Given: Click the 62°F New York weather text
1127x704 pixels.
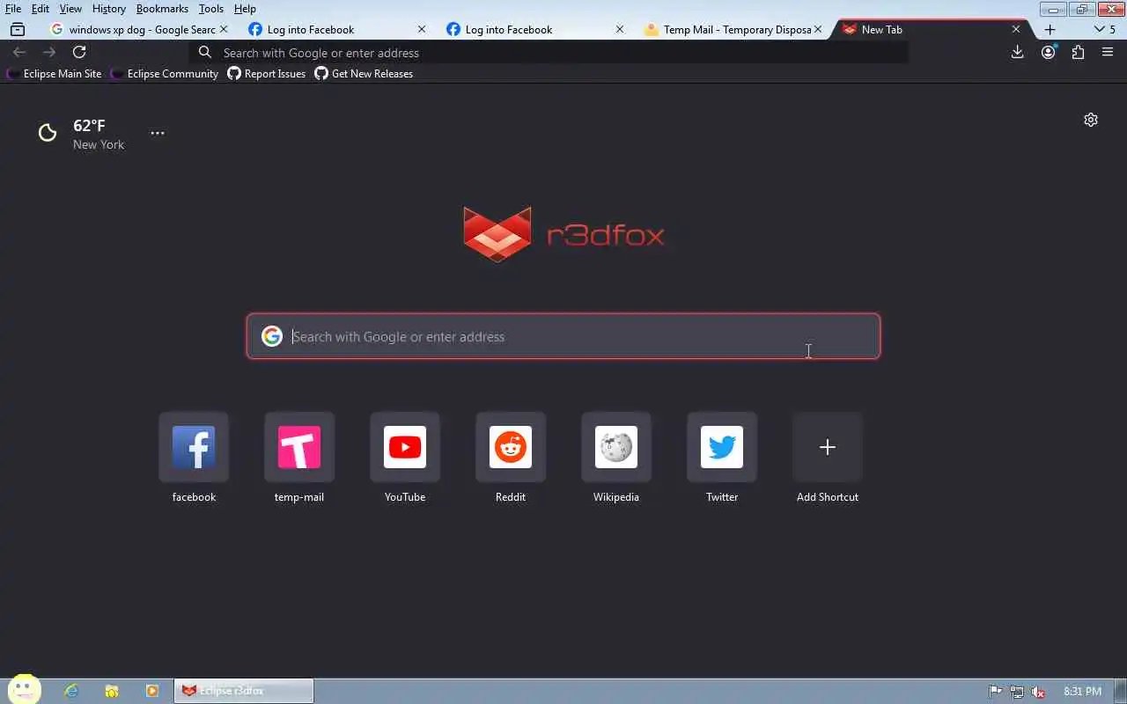Looking at the screenshot, I should coord(99,134).
